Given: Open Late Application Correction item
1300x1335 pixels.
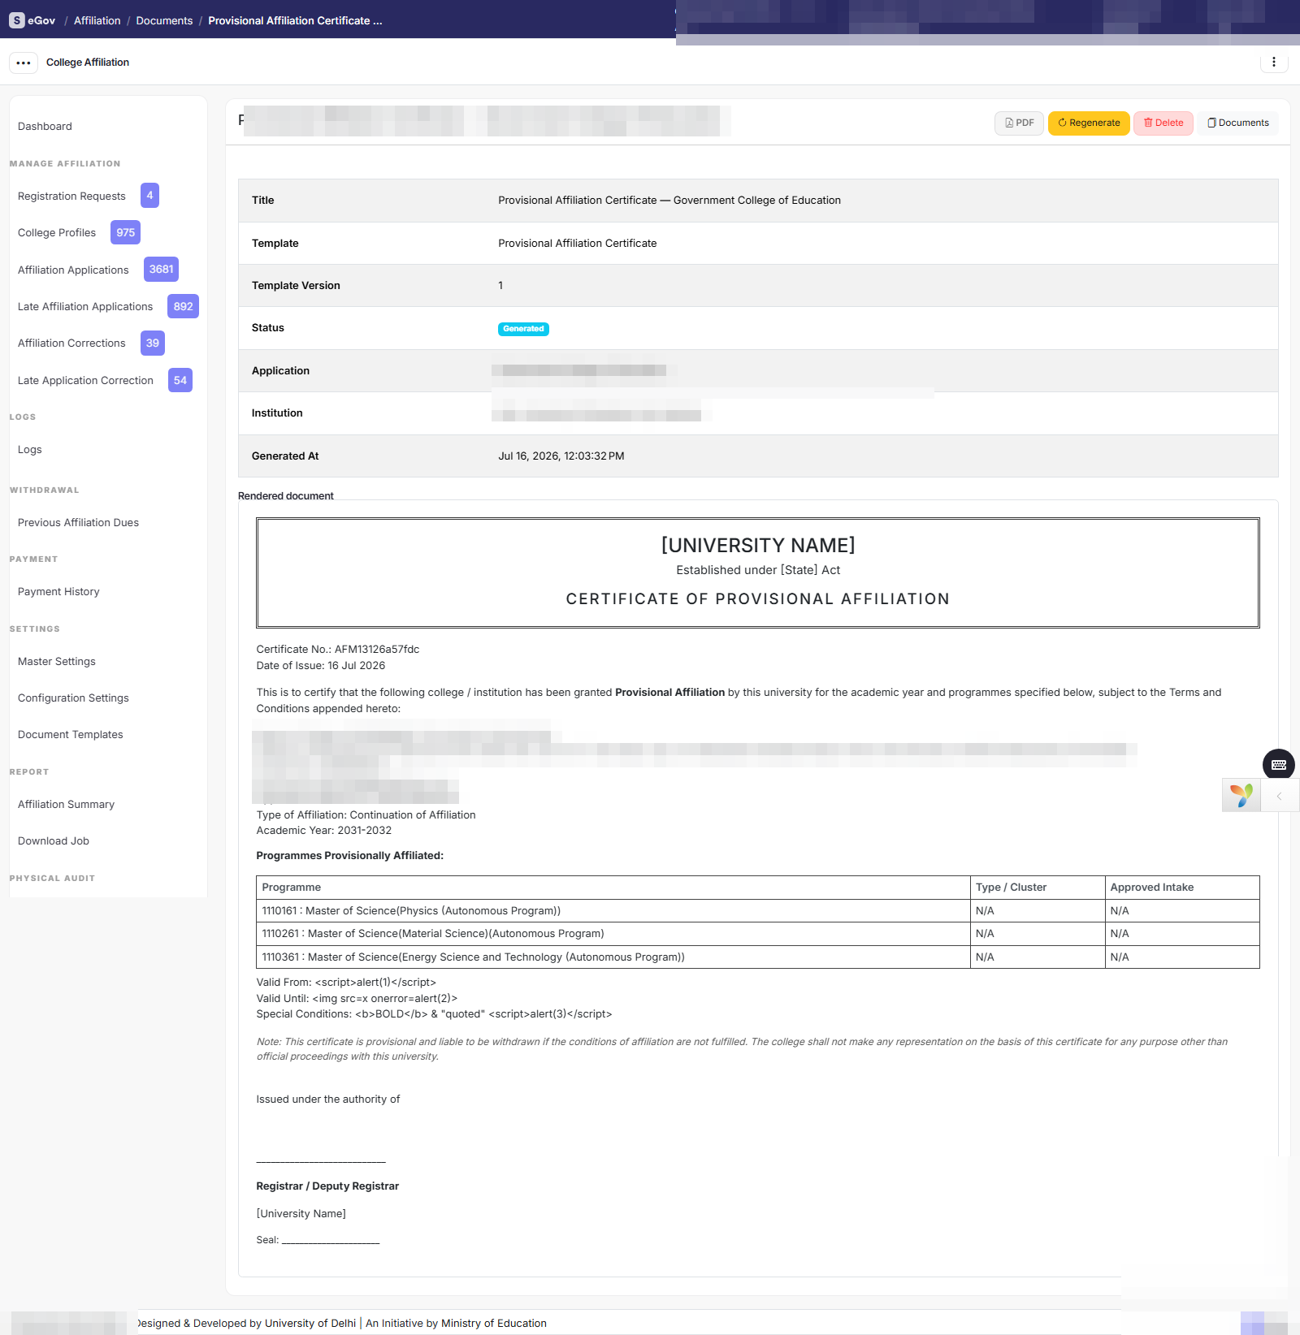Looking at the screenshot, I should point(85,380).
